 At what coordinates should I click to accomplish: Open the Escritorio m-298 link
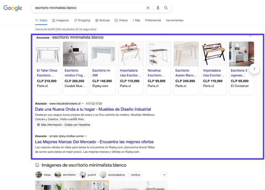pyautogui.click(x=102, y=73)
